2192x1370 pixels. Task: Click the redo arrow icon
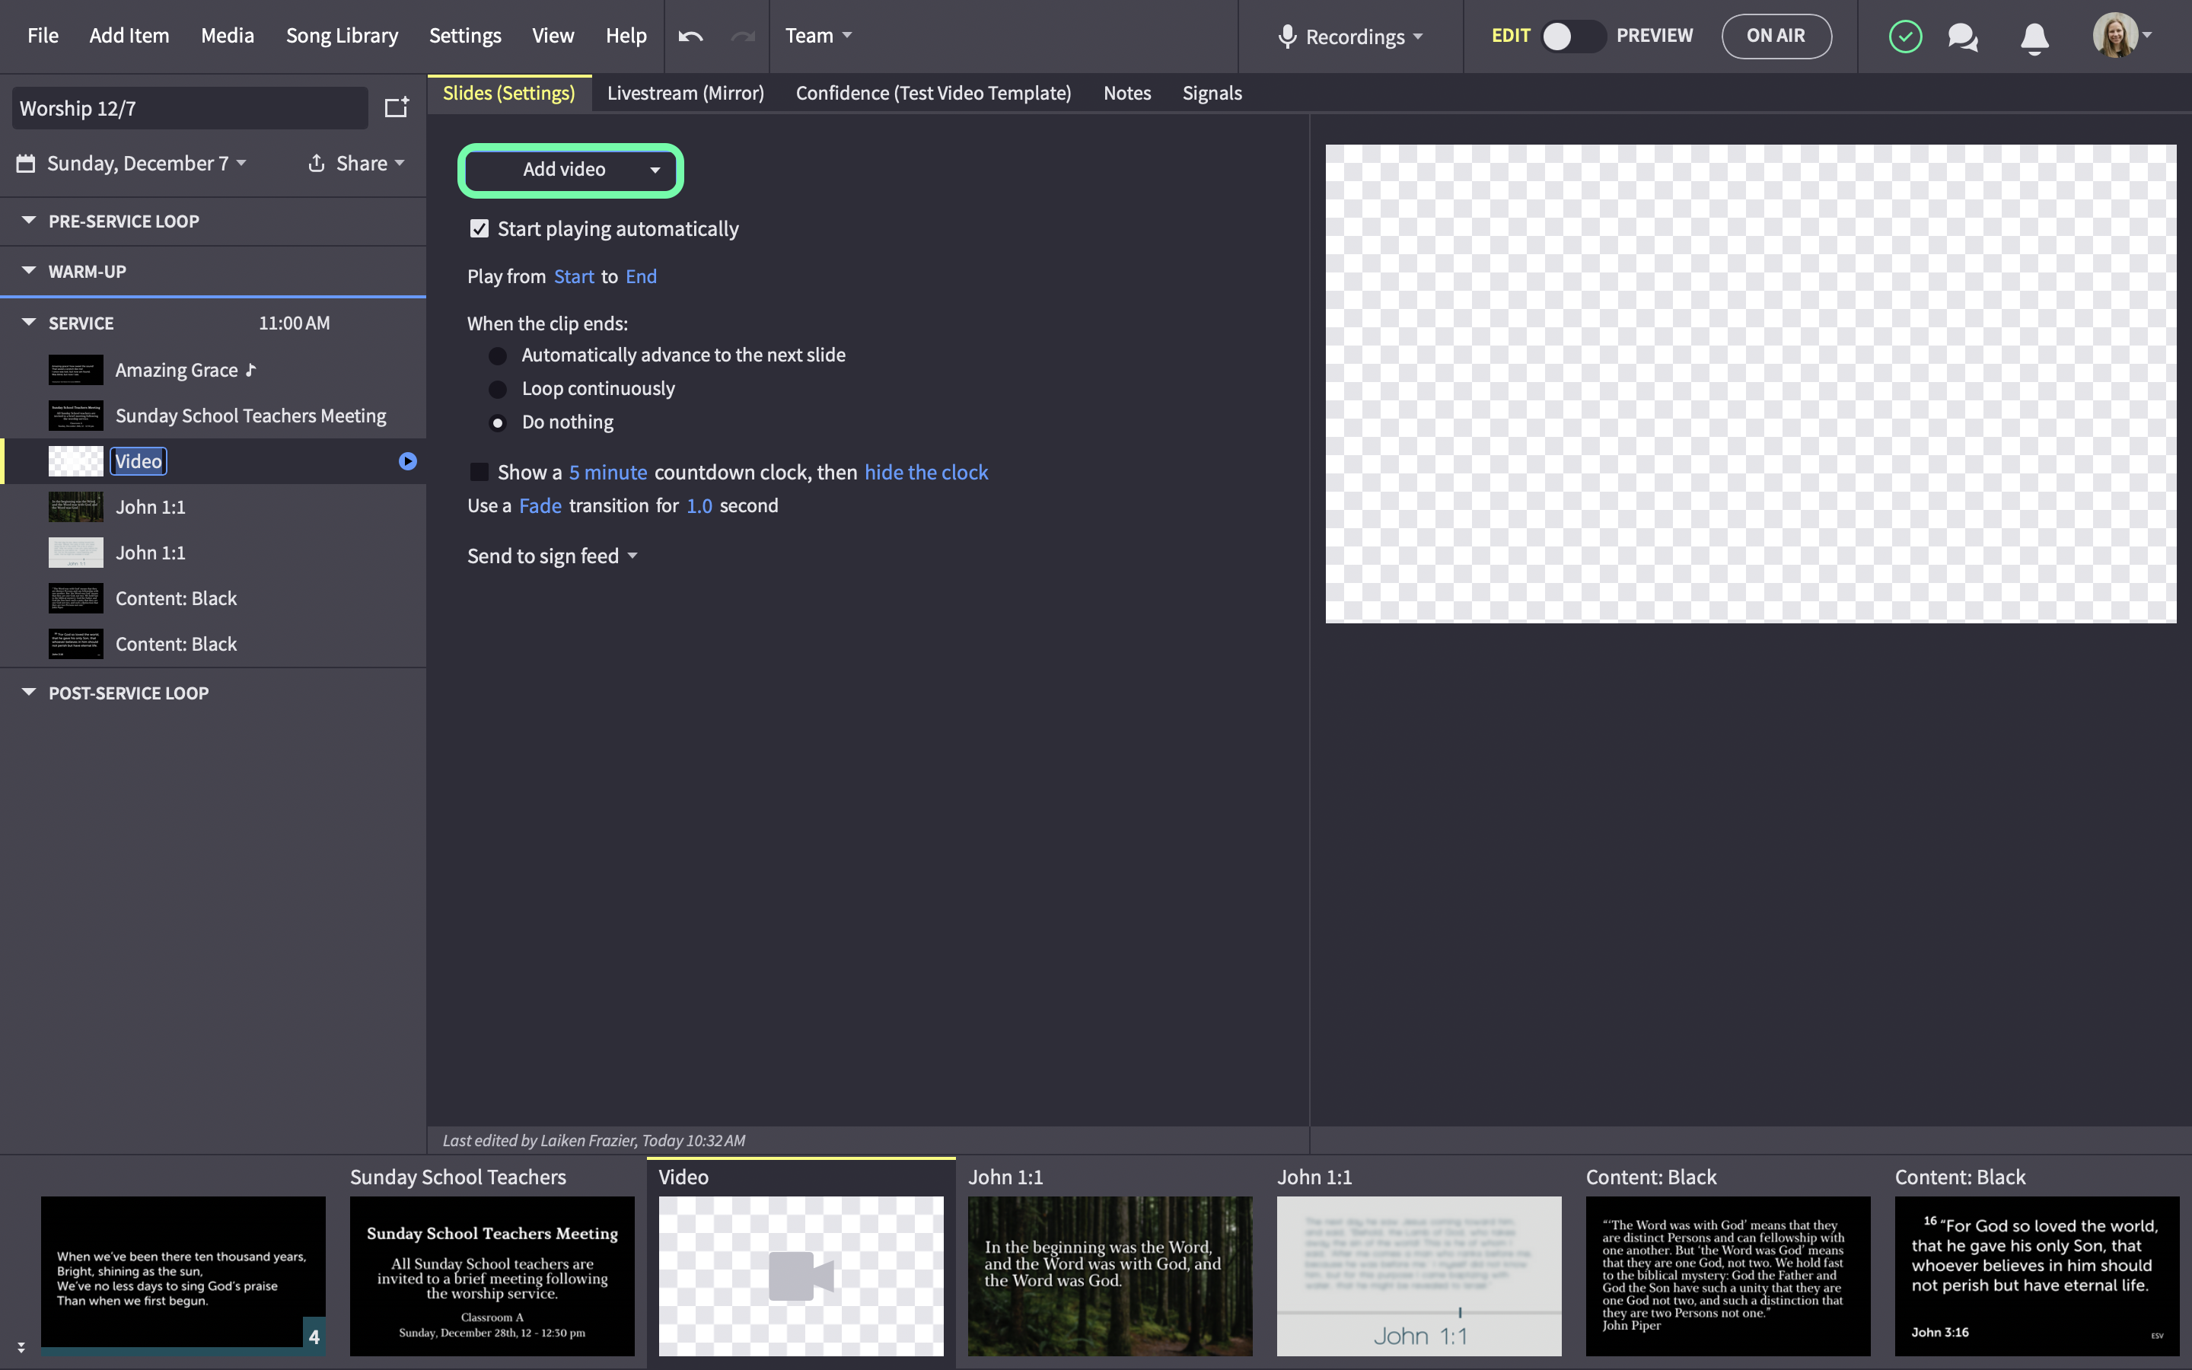(x=743, y=37)
